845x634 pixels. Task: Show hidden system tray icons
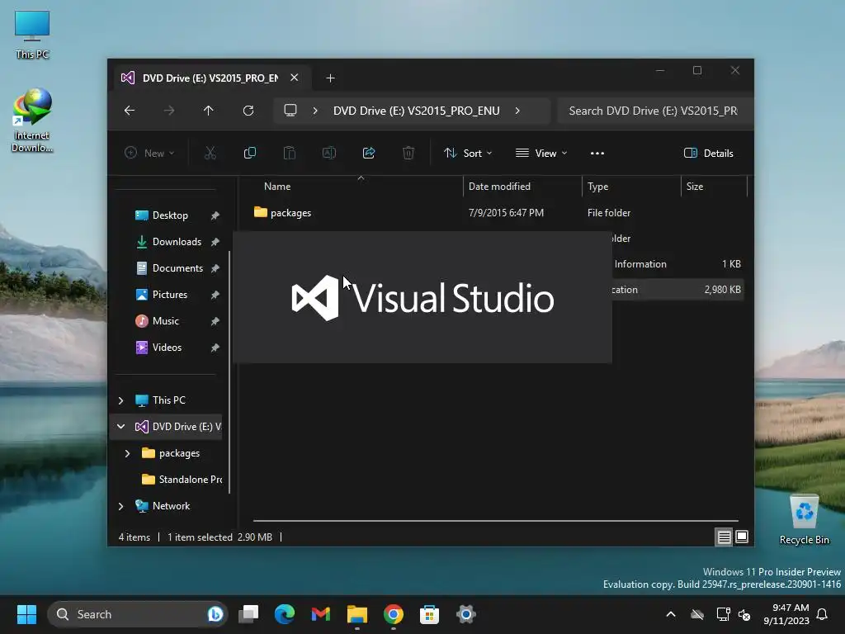(671, 614)
